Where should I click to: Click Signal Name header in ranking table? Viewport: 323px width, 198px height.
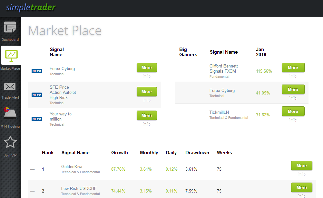point(75,153)
